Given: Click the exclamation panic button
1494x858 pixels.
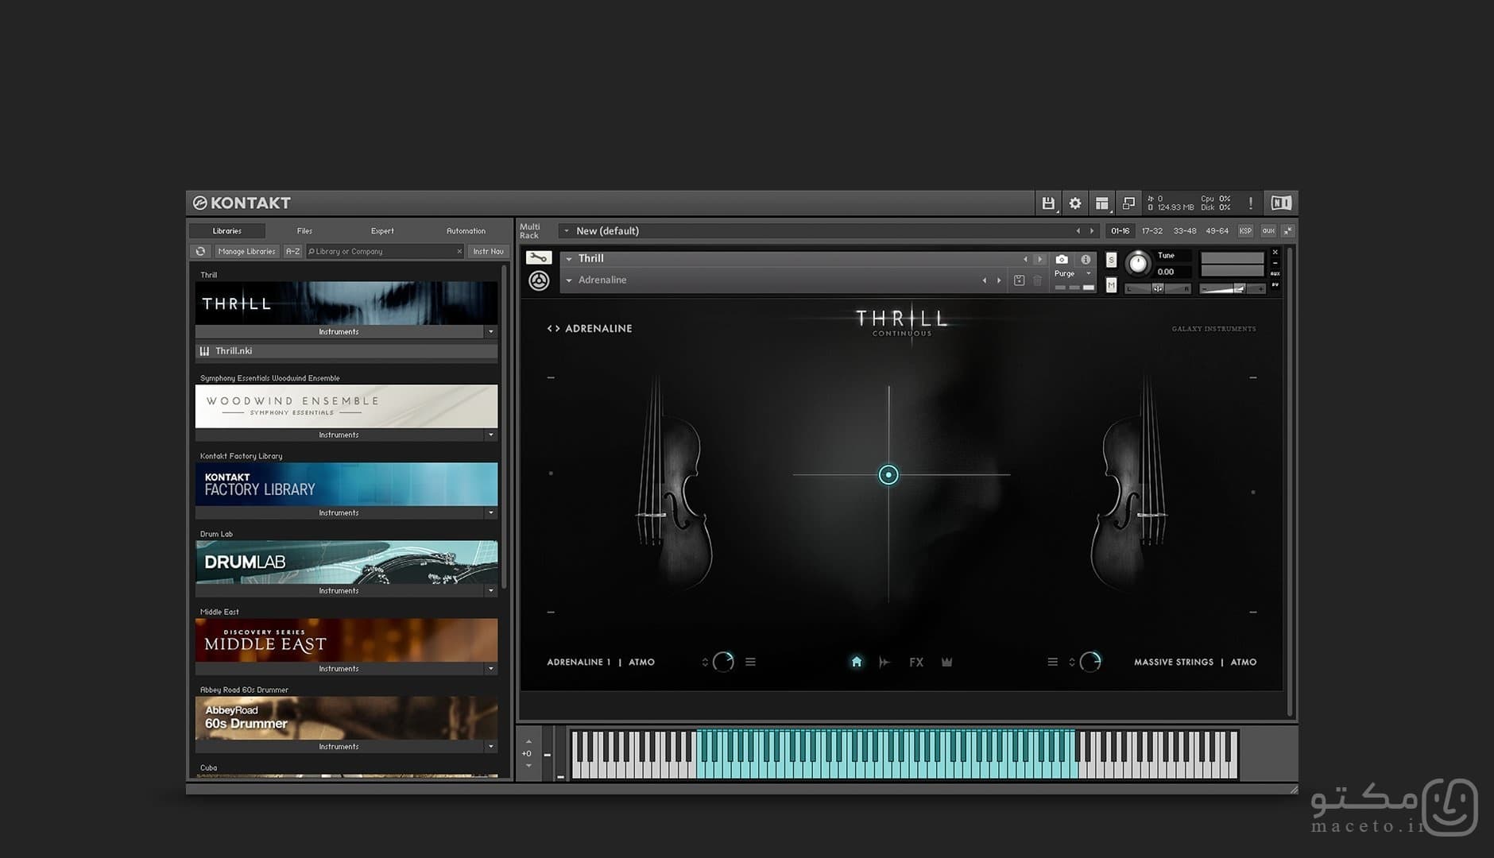Looking at the screenshot, I should (x=1250, y=203).
